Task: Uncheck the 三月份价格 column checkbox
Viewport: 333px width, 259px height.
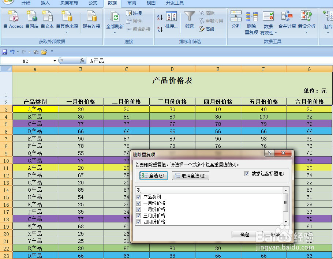Action: pyautogui.click(x=138, y=215)
